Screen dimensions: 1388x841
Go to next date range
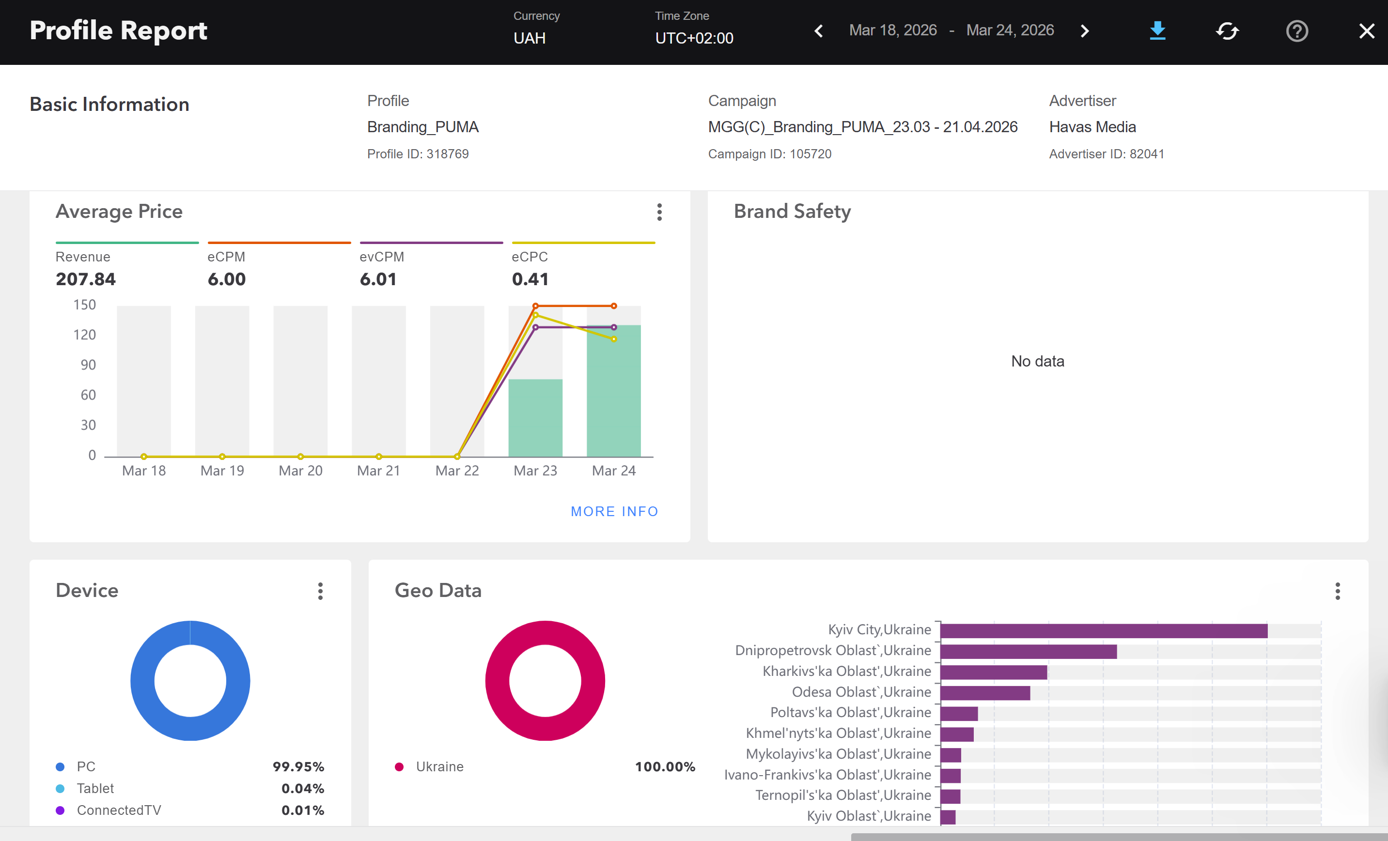coord(1084,31)
